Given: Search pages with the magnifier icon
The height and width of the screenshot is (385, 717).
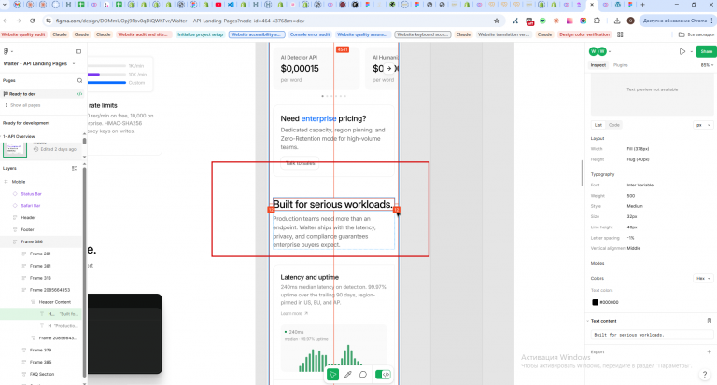Looking at the screenshot, I should coord(79,80).
